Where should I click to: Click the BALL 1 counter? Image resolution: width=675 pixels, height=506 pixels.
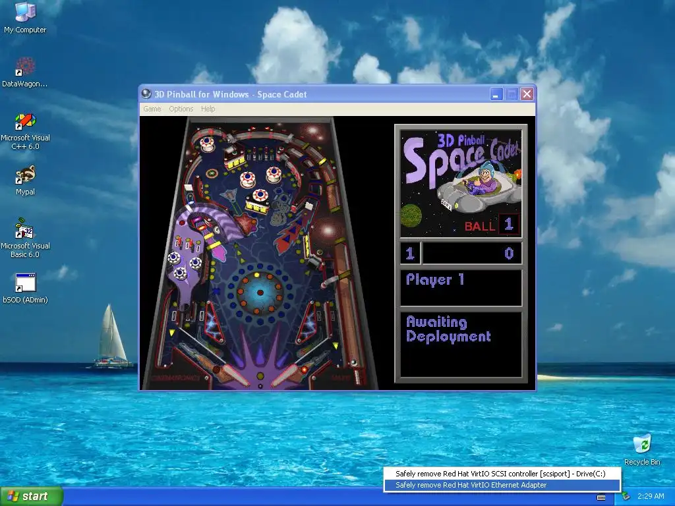tap(492, 225)
